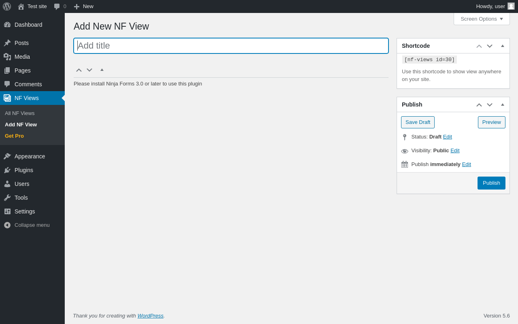This screenshot has height=324, width=518.
Task: Open the Test site link
Action: (x=37, y=6)
